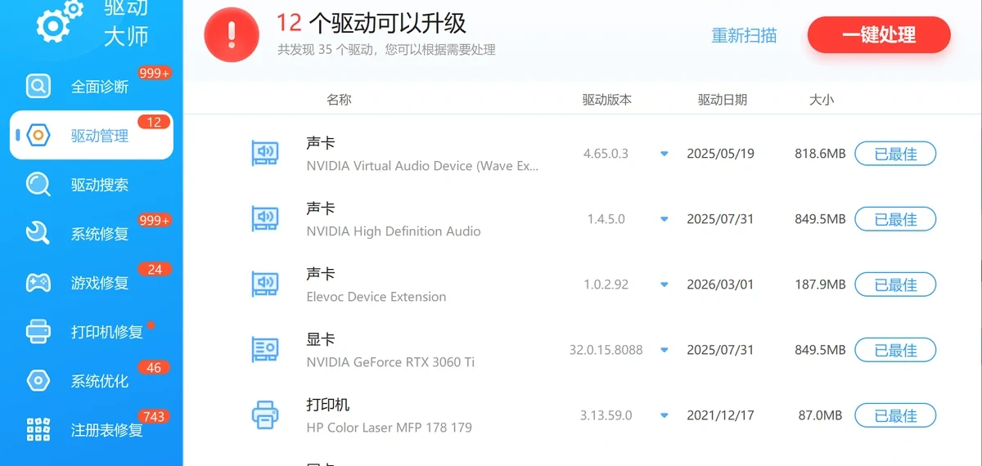Screen dimensions: 982x466
Task: Click the size value 187.9MB
Action: tap(820, 285)
